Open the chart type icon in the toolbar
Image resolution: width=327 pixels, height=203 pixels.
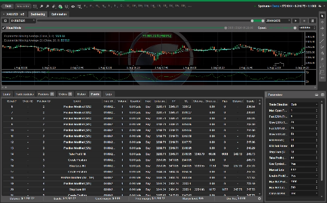click(x=54, y=7)
